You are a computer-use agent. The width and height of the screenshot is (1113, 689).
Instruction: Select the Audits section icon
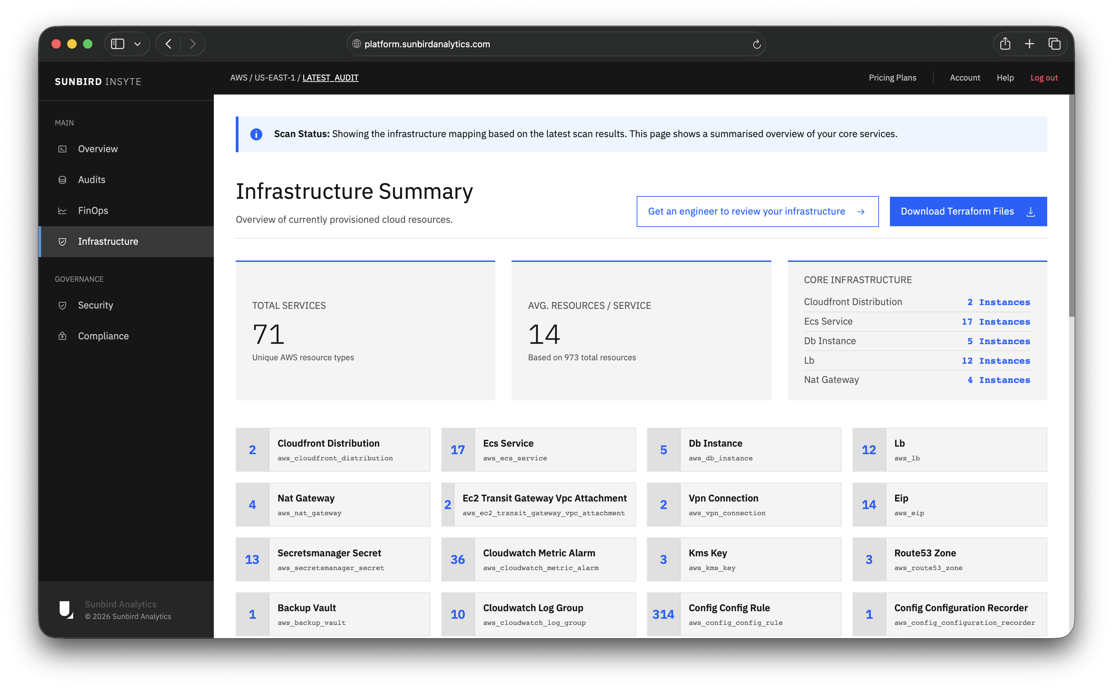[x=62, y=180]
